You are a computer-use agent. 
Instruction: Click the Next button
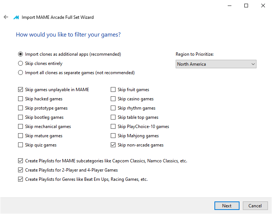click(x=227, y=206)
